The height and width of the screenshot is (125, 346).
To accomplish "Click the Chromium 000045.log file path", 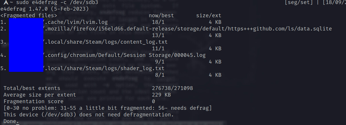I will pos(124,55).
